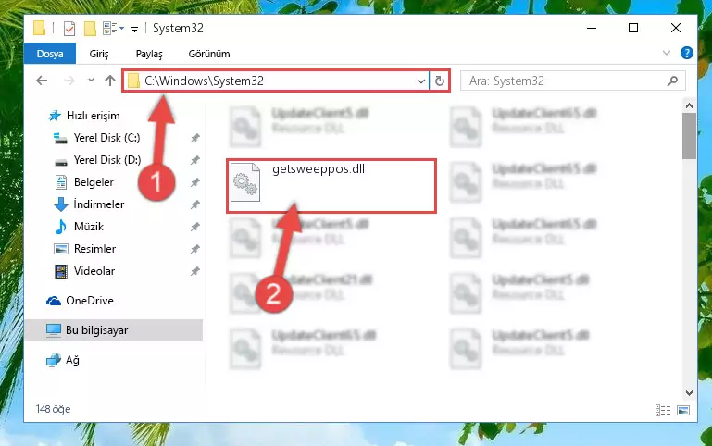Viewport: 712px width, 446px height.
Task: Click the vertical scrollbar thumb
Action: tap(689, 136)
